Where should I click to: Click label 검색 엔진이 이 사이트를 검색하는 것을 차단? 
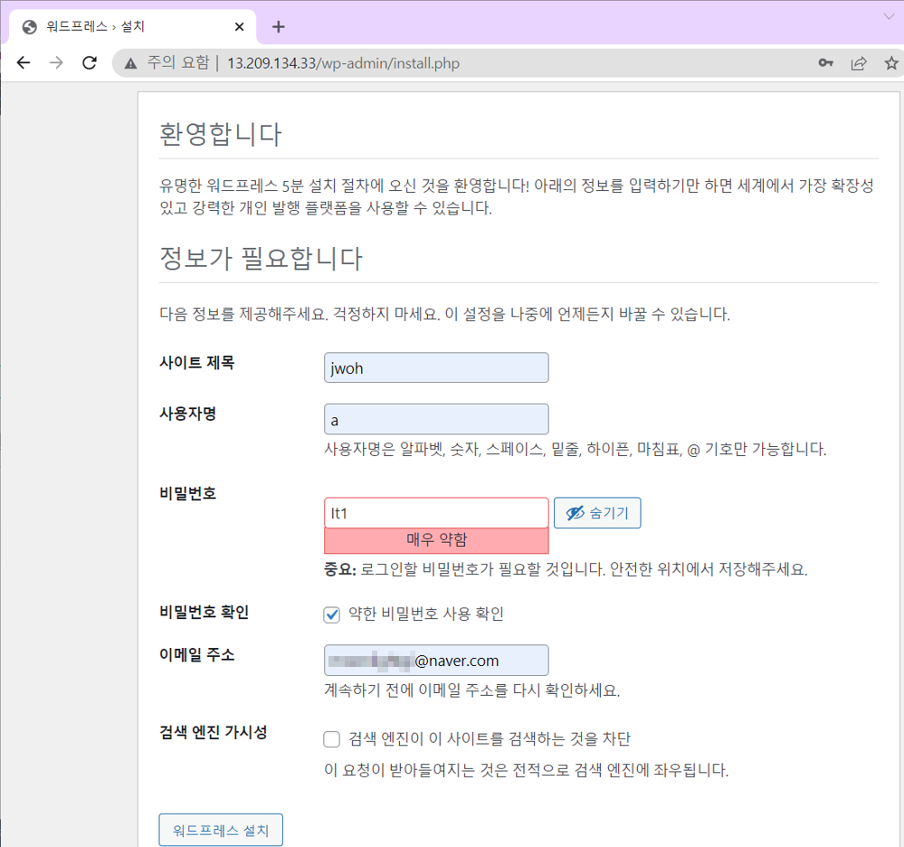tap(490, 739)
